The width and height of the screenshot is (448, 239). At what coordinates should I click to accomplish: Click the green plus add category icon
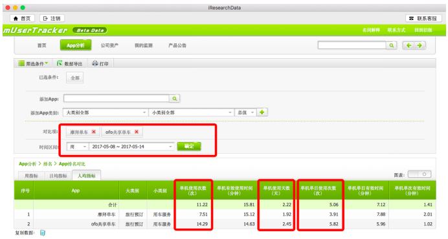click(262, 112)
